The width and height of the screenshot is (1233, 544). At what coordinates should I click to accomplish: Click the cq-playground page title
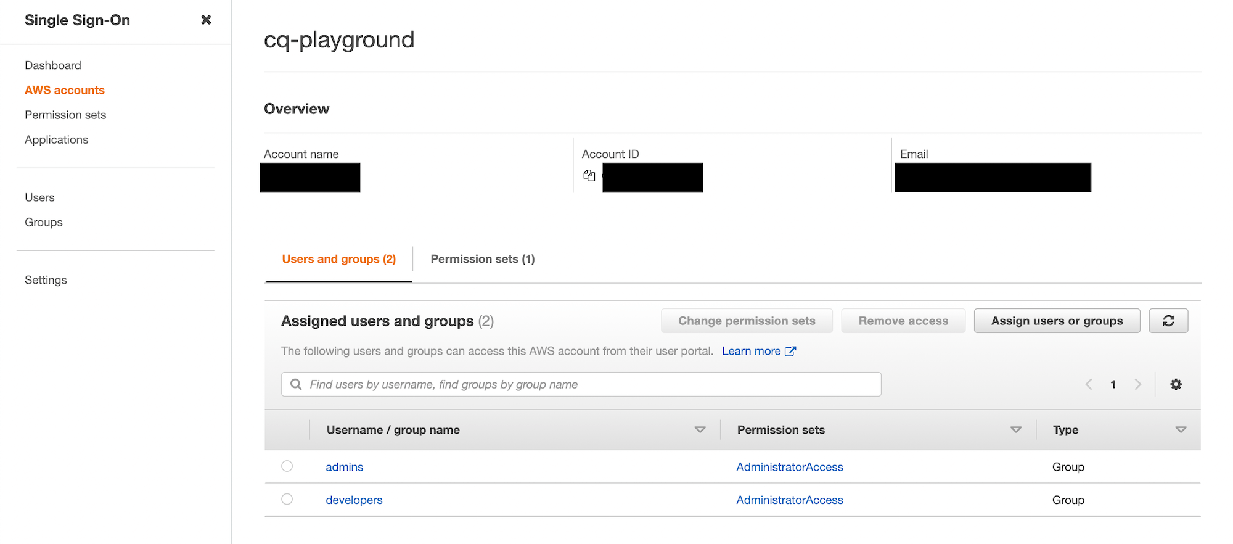(339, 40)
